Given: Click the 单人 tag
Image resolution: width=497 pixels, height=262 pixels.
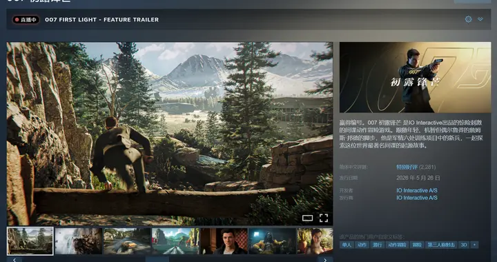Looking at the screenshot, I should tap(347, 245).
